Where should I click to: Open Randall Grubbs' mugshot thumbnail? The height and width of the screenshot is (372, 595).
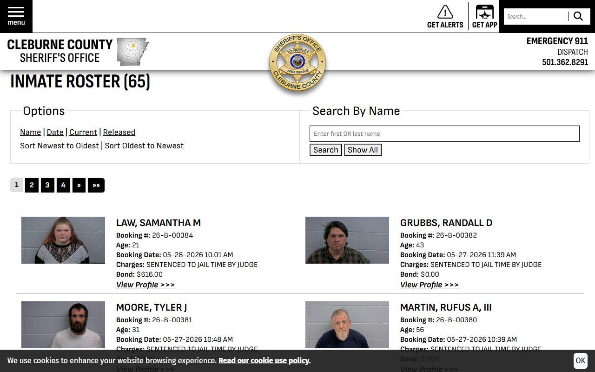point(347,240)
